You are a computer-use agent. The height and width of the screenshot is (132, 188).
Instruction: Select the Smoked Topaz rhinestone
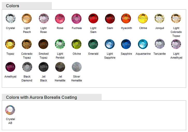coord(43,44)
